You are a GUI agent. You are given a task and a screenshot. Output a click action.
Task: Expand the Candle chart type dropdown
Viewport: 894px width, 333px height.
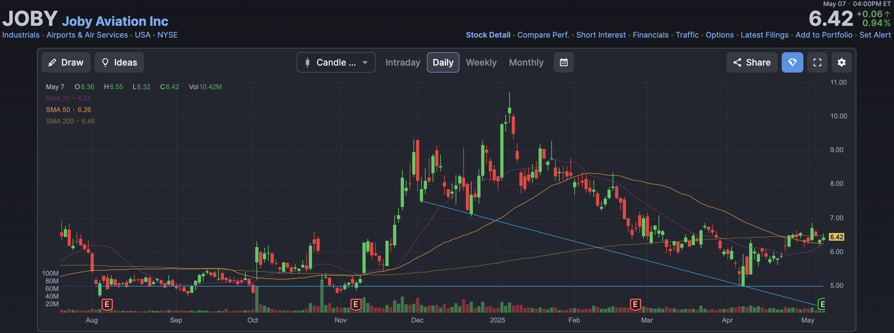pos(336,62)
